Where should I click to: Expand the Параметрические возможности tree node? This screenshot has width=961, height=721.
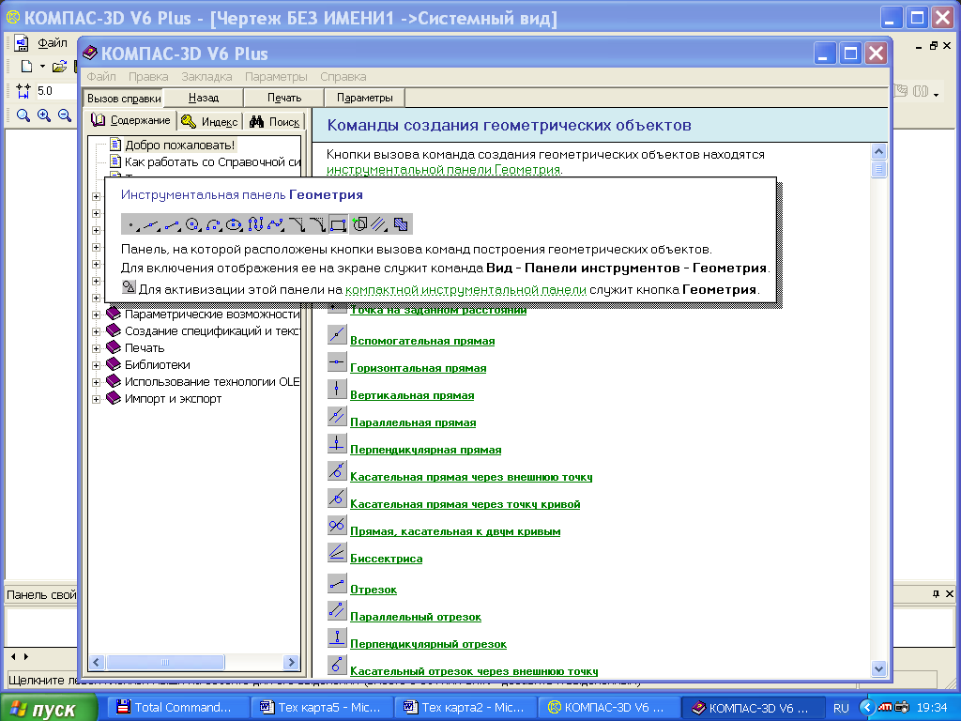97,314
